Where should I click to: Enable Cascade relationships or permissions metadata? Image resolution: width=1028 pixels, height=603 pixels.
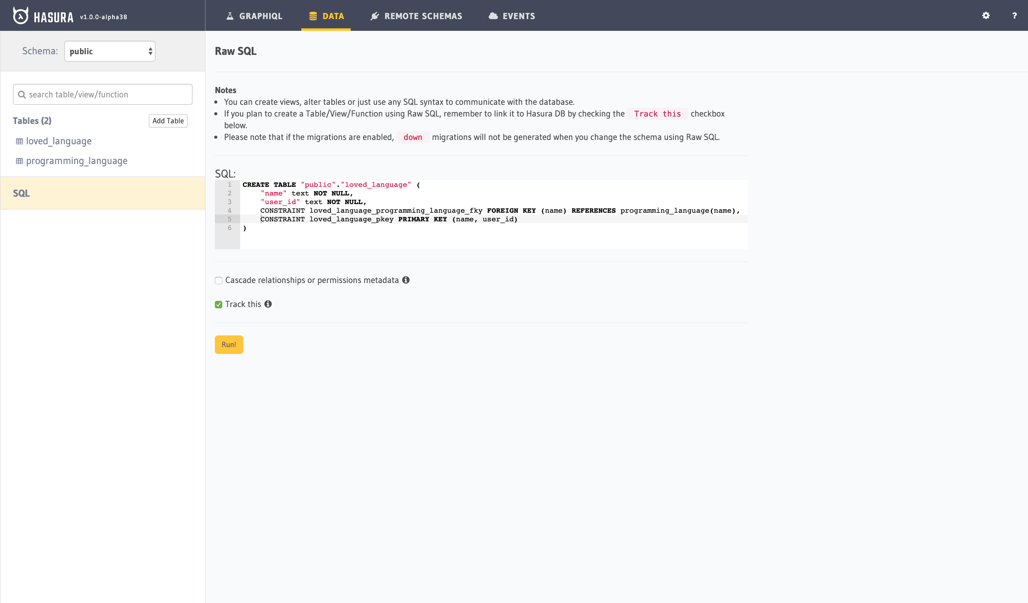pos(219,280)
